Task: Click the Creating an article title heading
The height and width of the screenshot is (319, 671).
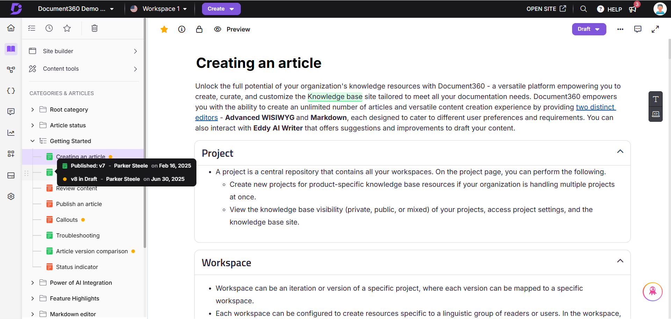Action: [259, 63]
